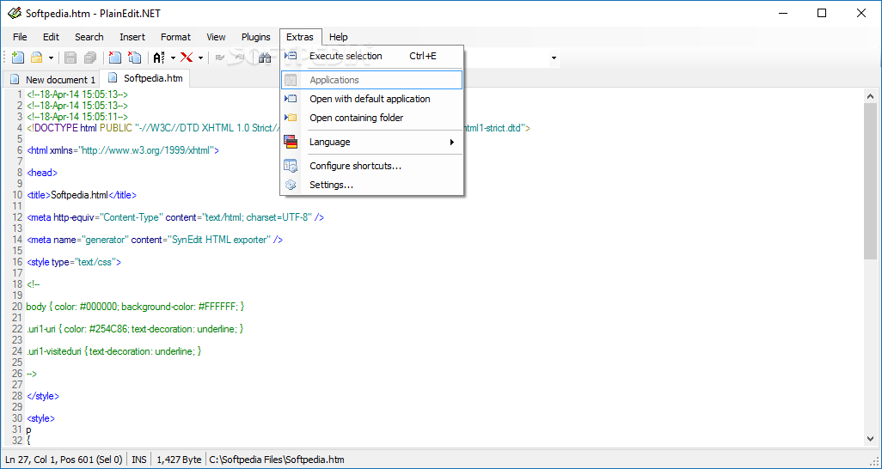The height and width of the screenshot is (469, 882).
Task: Click the '<title>Softpedia.html</title>' line
Action: pos(82,195)
